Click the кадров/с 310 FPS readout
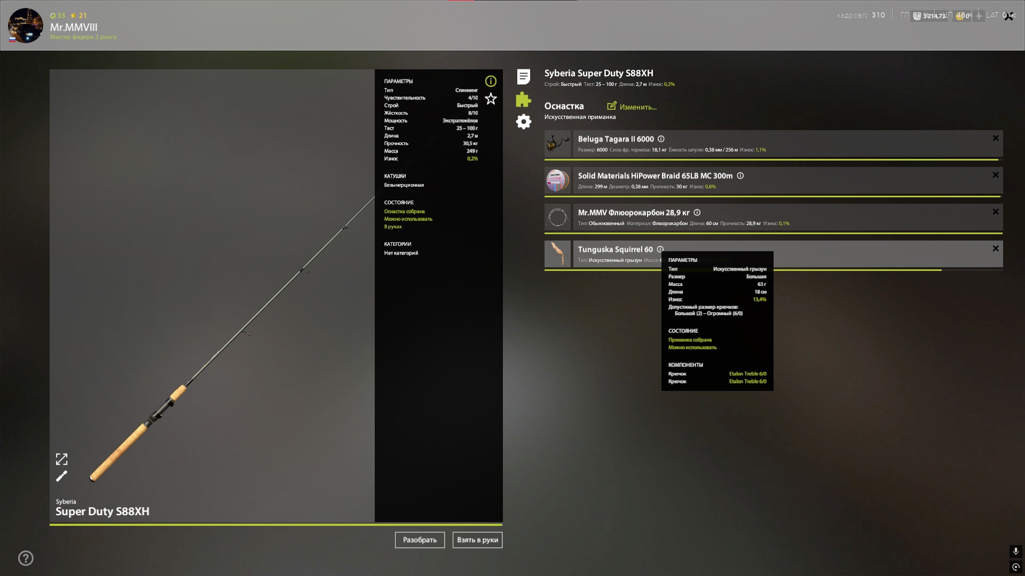 [861, 15]
